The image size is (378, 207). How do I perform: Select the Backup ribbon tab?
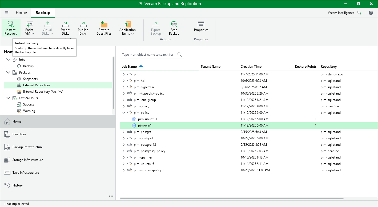(43, 13)
